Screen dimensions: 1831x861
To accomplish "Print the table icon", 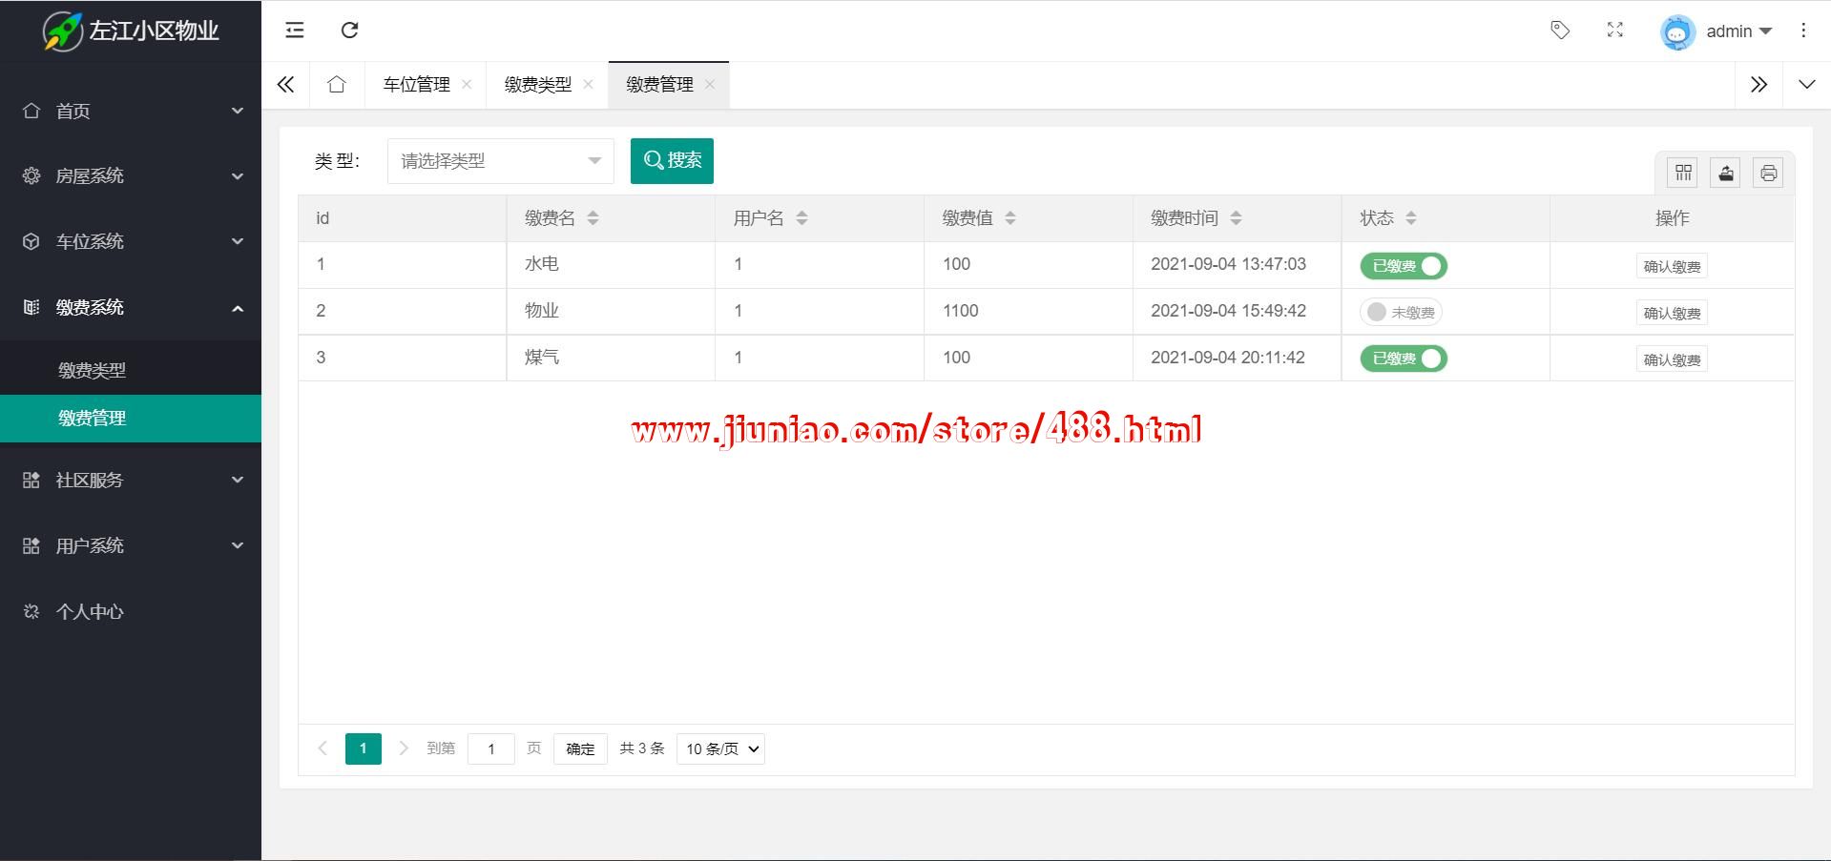I will click(x=1768, y=173).
